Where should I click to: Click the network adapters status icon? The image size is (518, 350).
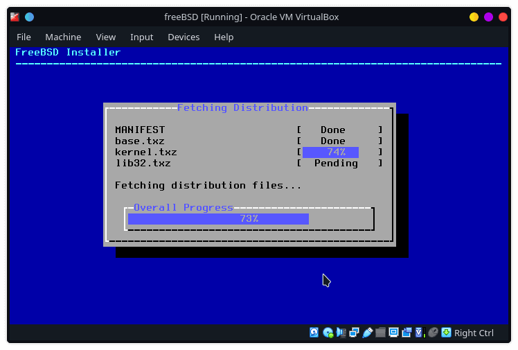tap(354, 332)
